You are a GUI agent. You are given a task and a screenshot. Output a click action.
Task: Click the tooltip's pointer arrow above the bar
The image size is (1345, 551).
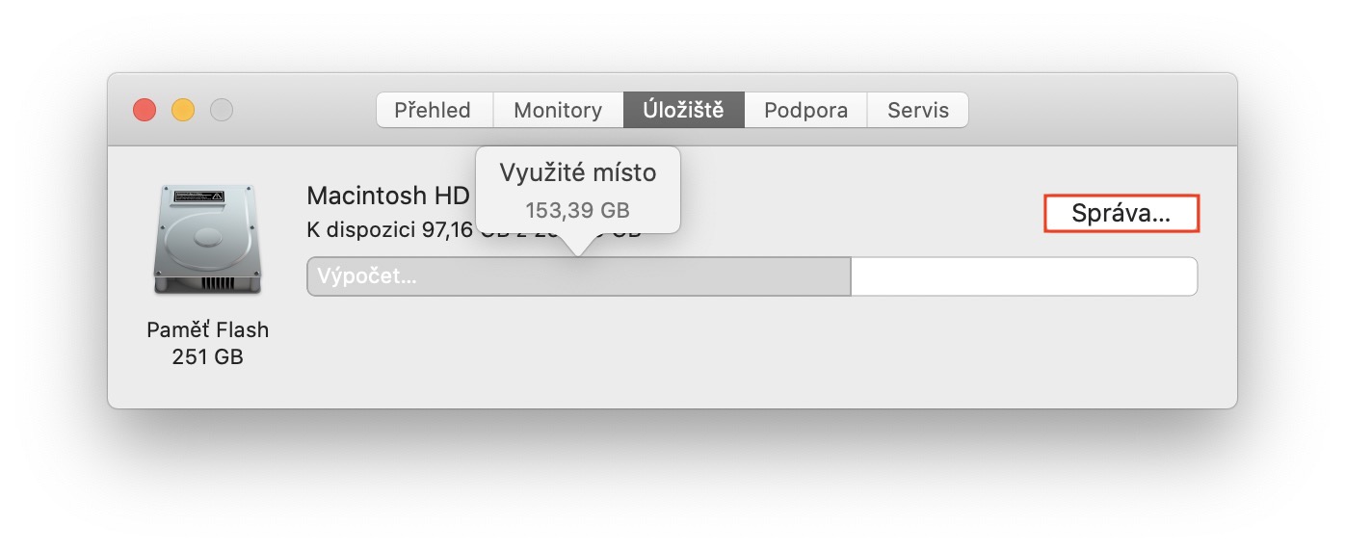click(577, 245)
